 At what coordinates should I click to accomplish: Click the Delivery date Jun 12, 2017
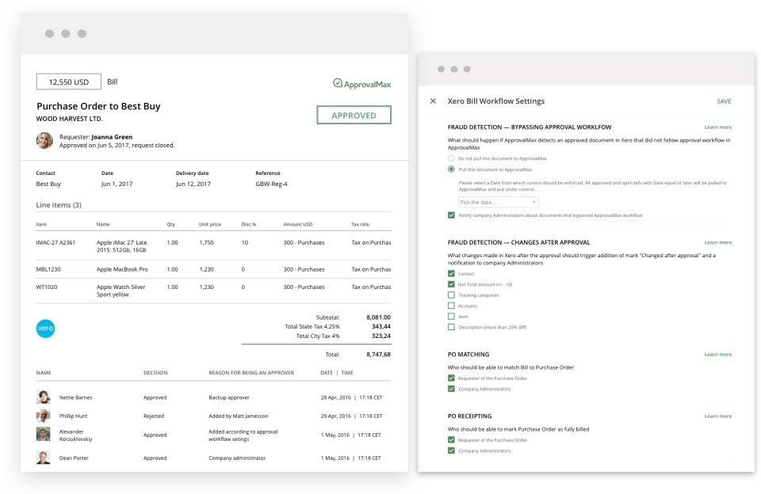193,184
